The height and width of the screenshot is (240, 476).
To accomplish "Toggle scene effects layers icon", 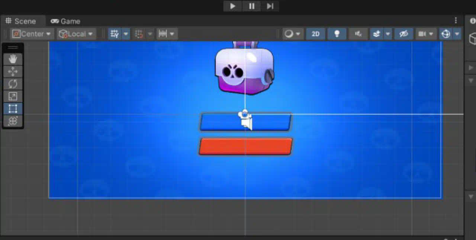I will pos(377,34).
